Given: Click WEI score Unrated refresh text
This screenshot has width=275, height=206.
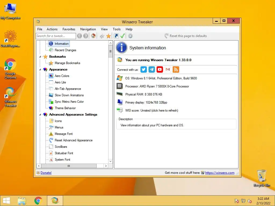Looking at the screenshot, I should (152, 111).
